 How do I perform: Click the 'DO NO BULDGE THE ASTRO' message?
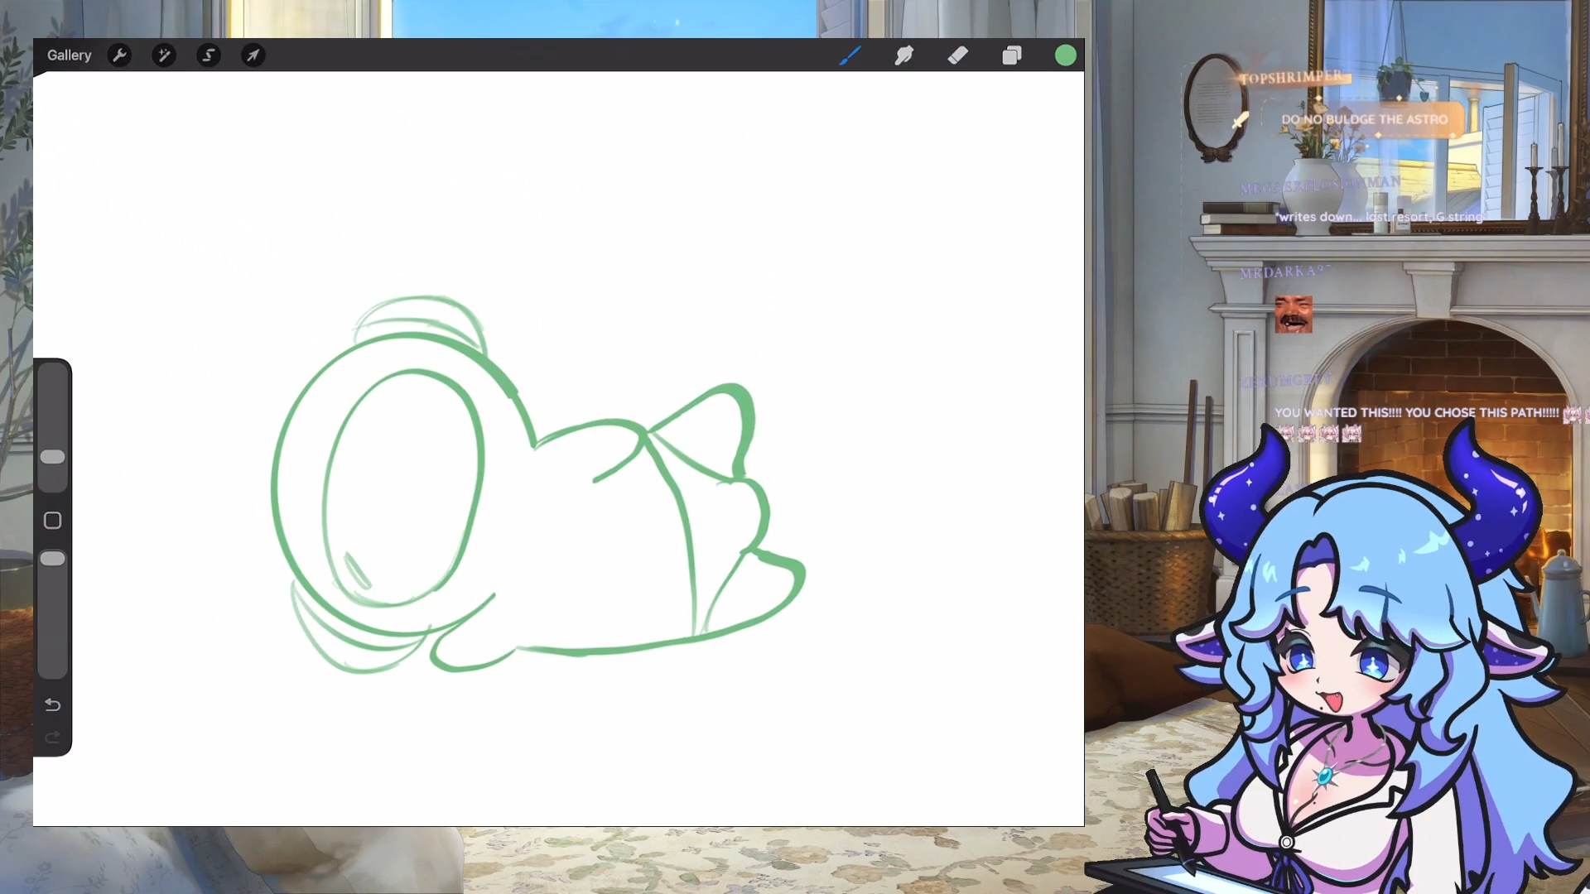pos(1364,119)
